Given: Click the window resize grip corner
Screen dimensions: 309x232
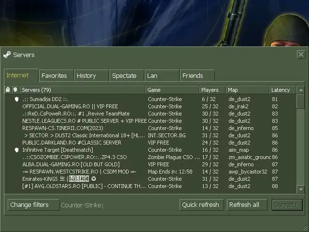Looking at the screenshot, I should pos(305,228).
